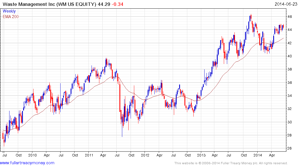This screenshot has width=300, height=167.
Task: Click the 2013 year label on time axis
Action: pyautogui.click(x=201, y=155)
